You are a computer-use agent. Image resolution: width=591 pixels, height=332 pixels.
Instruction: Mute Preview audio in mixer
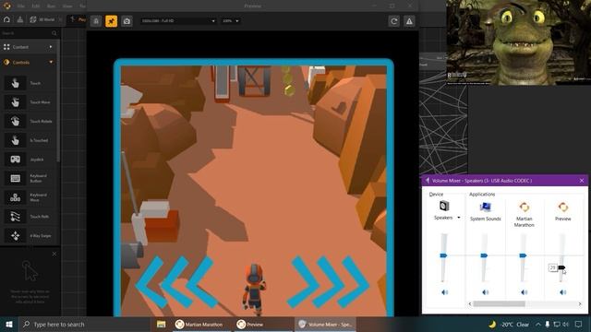pyautogui.click(x=563, y=292)
